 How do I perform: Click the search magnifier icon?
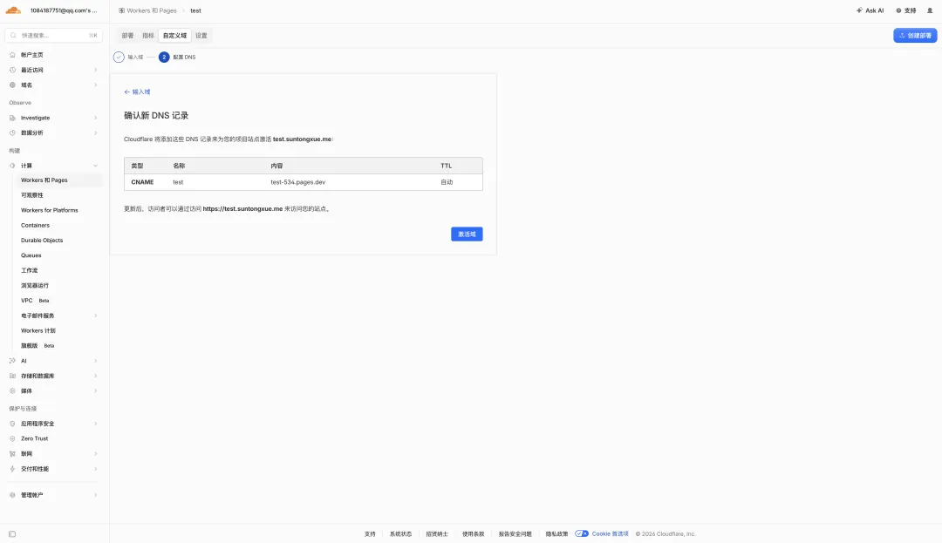click(x=13, y=36)
